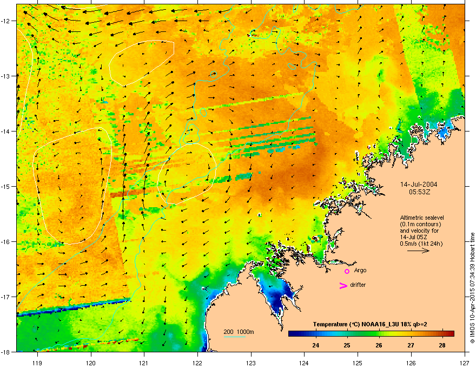The image size is (476, 368).
Task: Click the word Argo in legend
Action: point(360,270)
